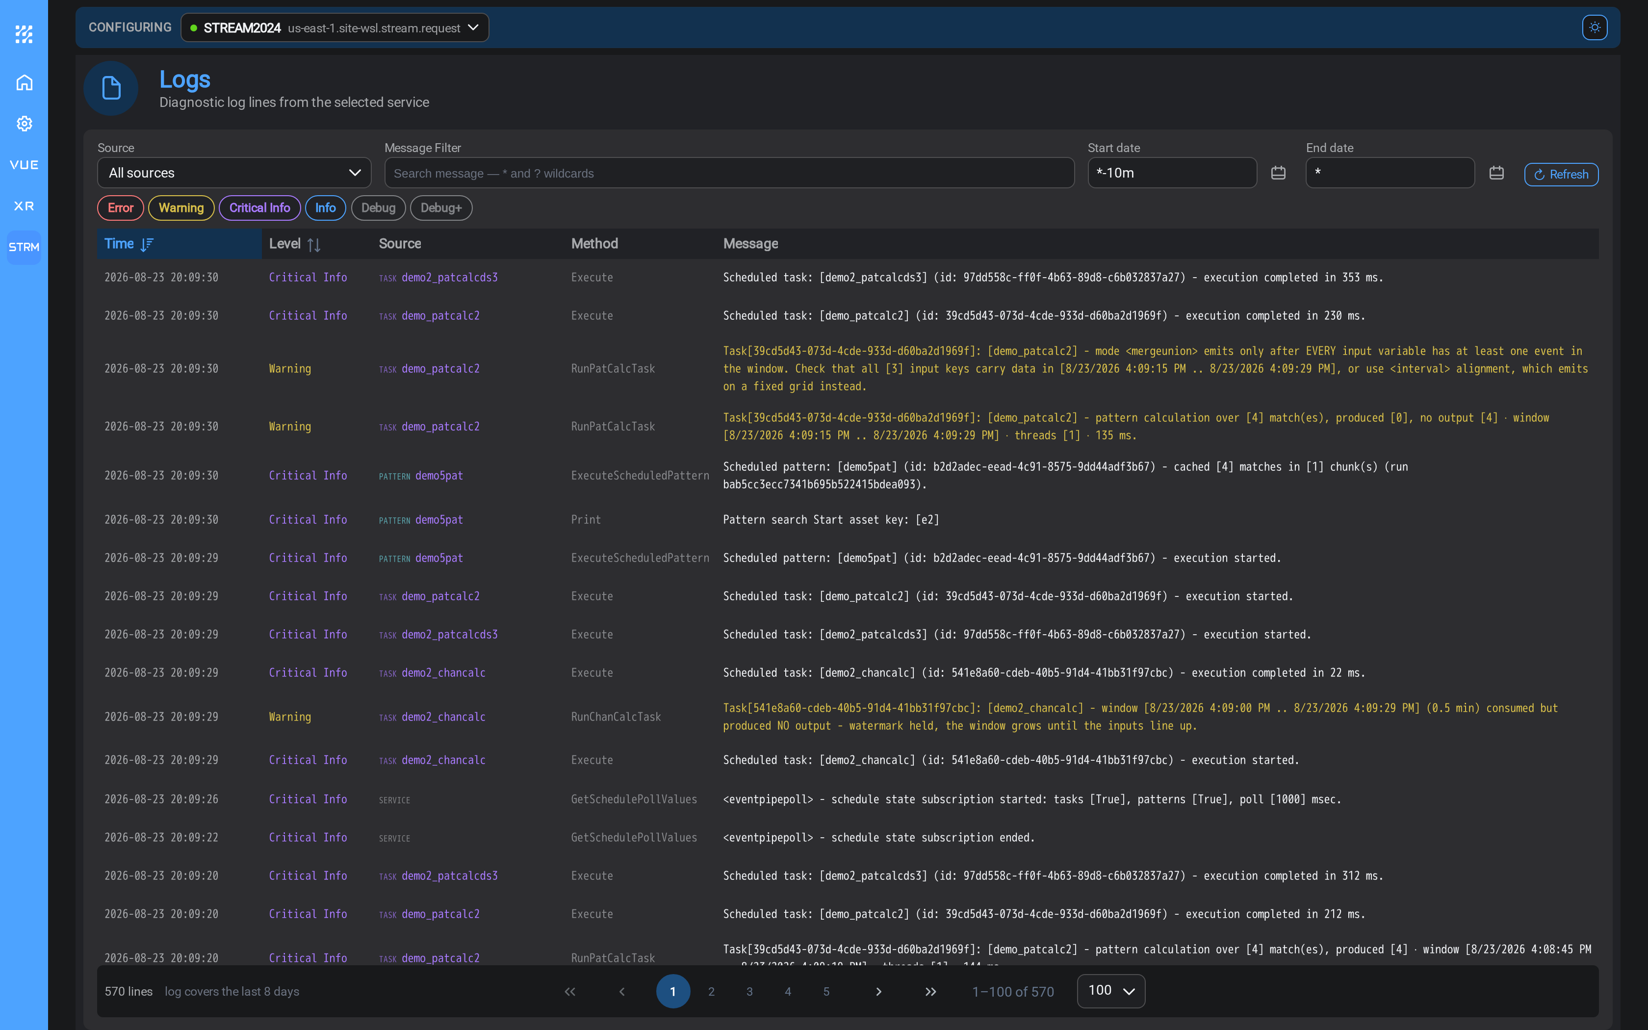Toggle Critical Info level filter
The width and height of the screenshot is (1648, 1030).
pos(259,208)
